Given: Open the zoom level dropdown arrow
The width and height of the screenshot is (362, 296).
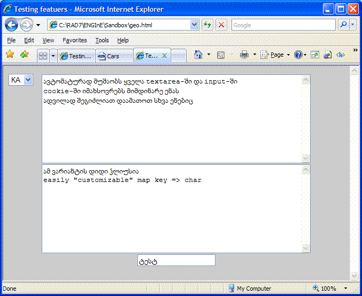Looking at the screenshot, I should (x=345, y=288).
